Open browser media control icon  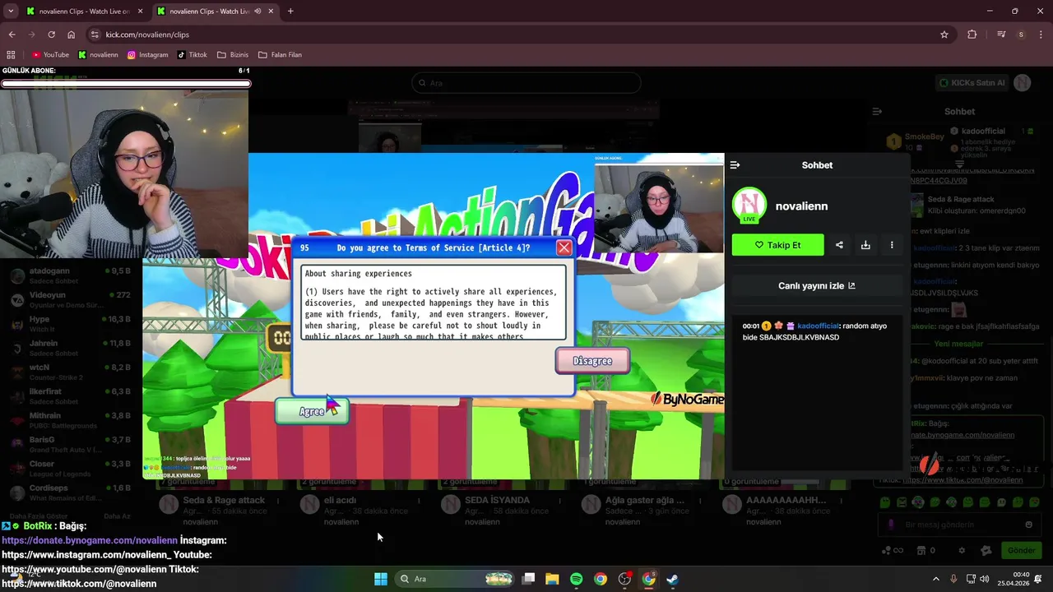[x=1001, y=35]
